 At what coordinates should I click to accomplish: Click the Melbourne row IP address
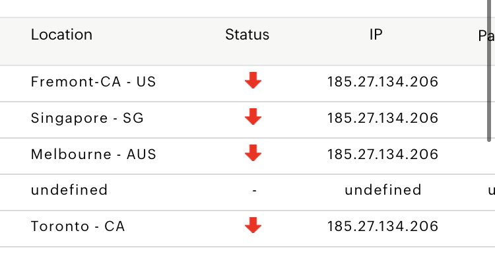click(383, 154)
